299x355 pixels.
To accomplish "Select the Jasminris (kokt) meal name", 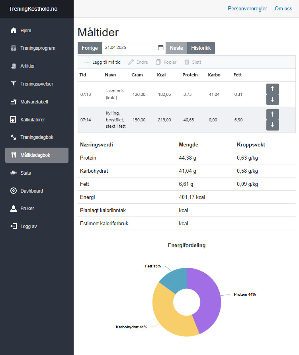I will coord(115,94).
